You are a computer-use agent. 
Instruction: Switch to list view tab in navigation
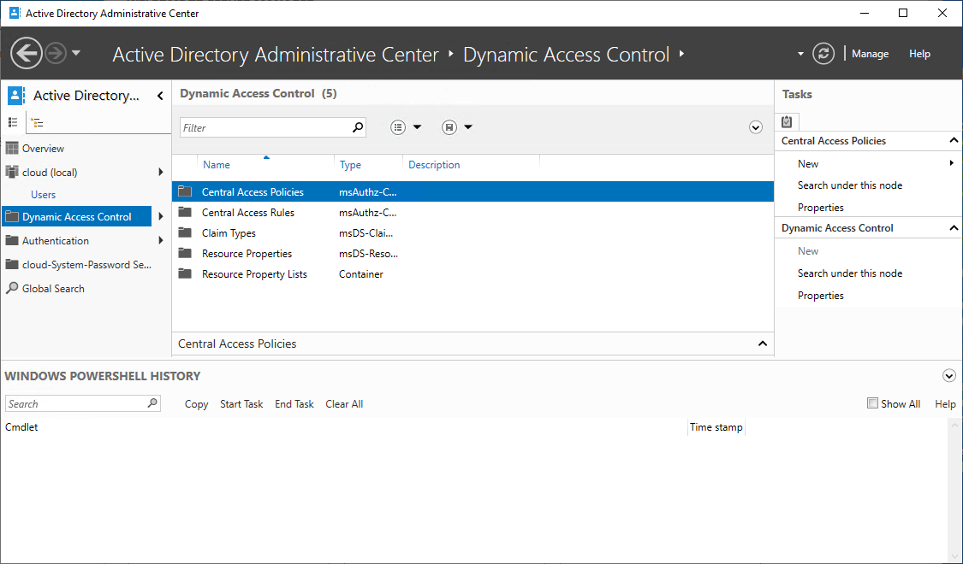point(12,122)
